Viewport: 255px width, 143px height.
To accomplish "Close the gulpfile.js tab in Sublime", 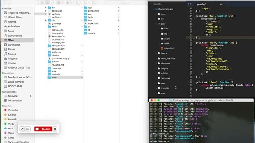I will click(x=221, y=4).
